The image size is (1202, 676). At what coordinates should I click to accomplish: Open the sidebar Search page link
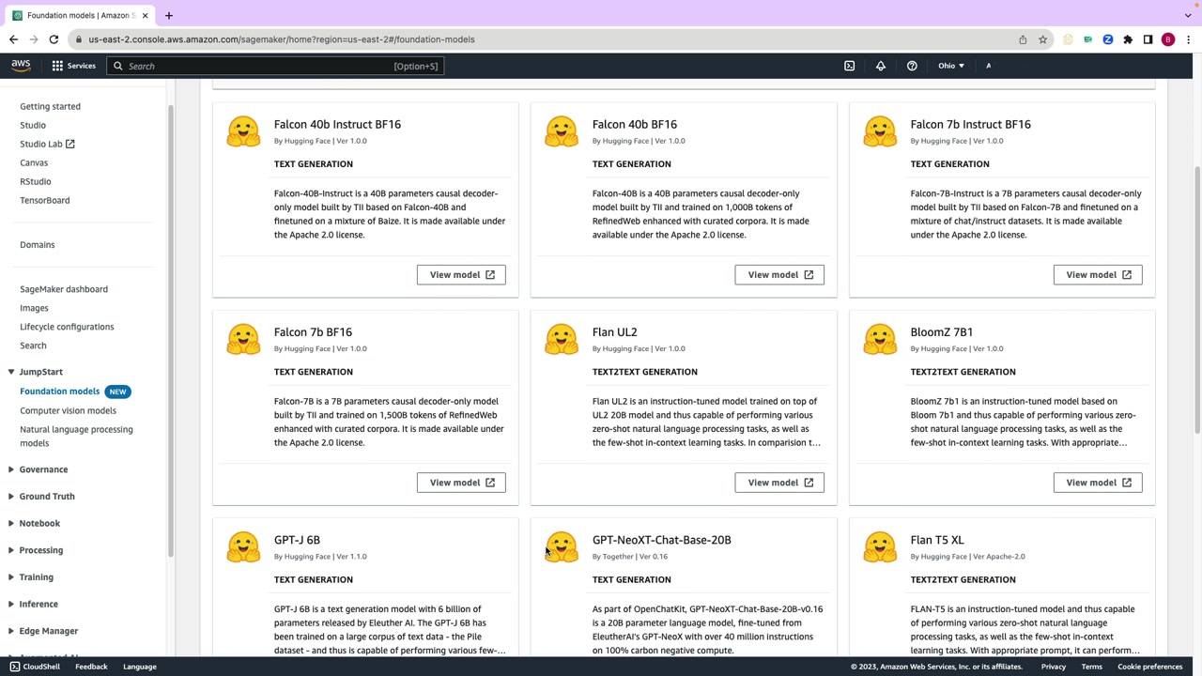pos(33,346)
